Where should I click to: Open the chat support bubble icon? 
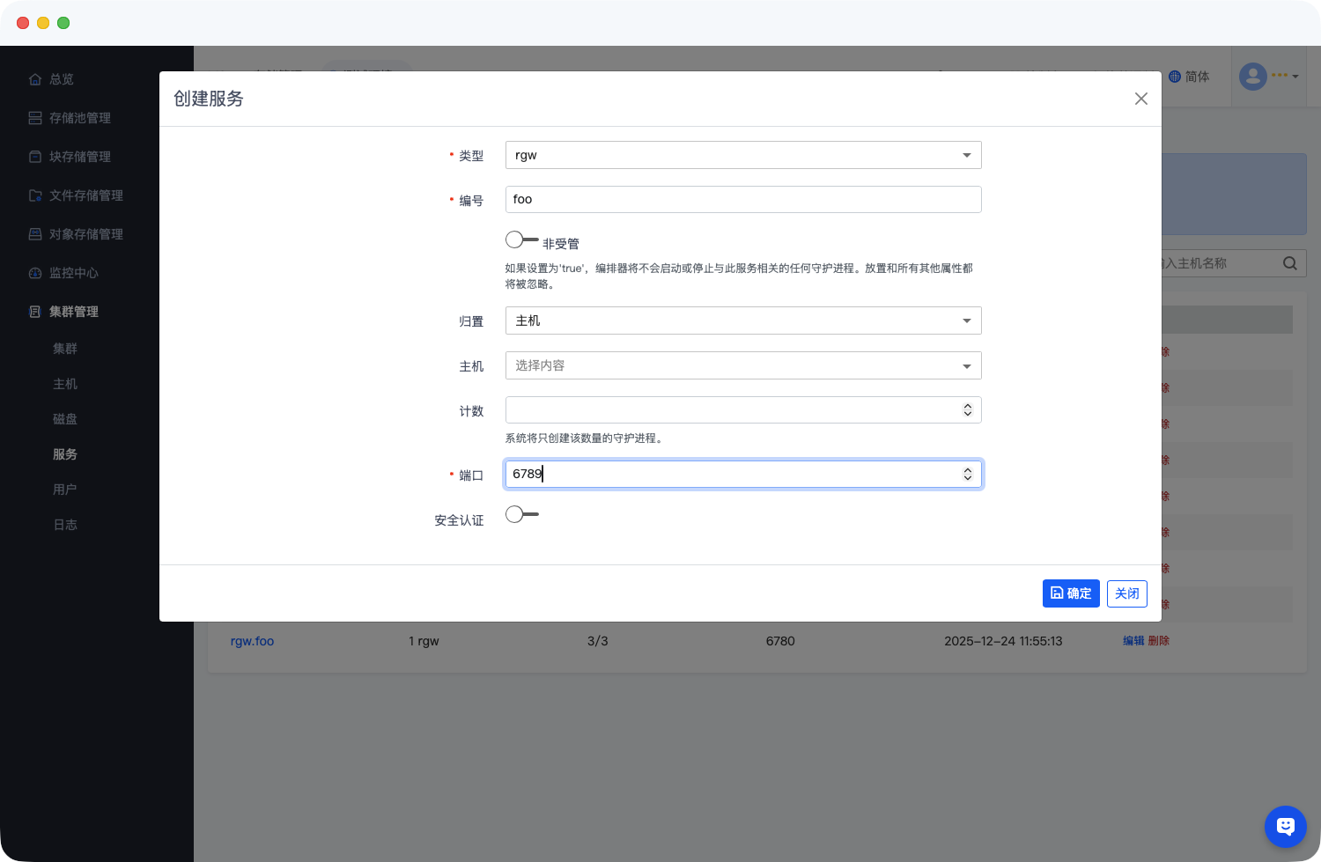pos(1285,826)
